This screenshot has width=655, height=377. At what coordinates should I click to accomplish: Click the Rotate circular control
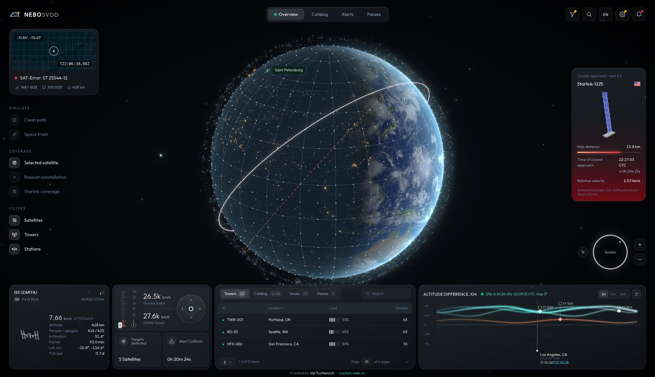pyautogui.click(x=610, y=252)
